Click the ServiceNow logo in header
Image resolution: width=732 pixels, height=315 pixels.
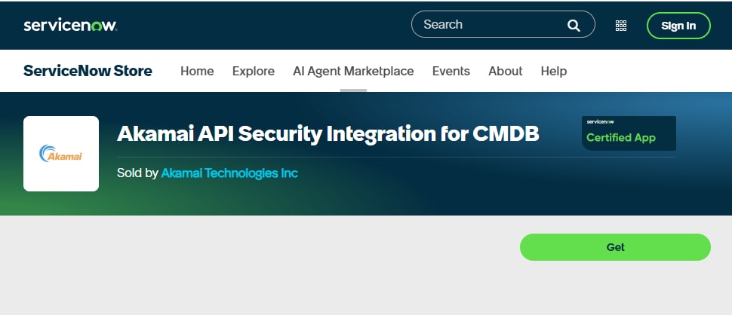(70, 25)
